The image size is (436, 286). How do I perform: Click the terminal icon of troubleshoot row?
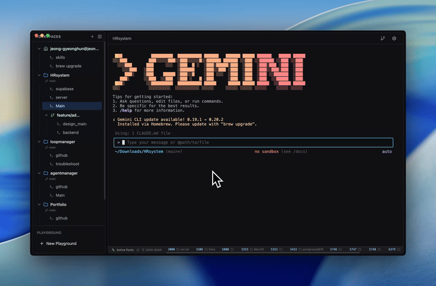pyautogui.click(x=51, y=164)
